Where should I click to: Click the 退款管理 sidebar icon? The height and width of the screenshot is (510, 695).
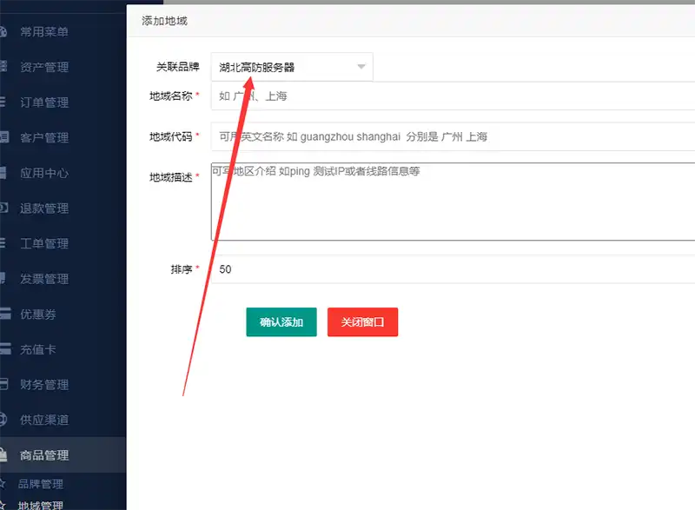pos(3,209)
